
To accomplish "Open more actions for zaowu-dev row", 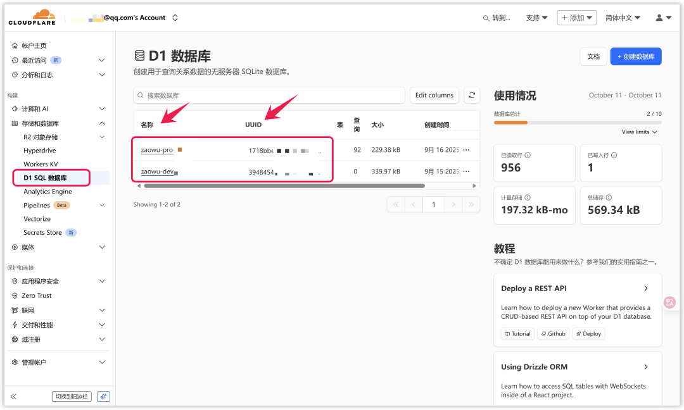I will (x=466, y=171).
